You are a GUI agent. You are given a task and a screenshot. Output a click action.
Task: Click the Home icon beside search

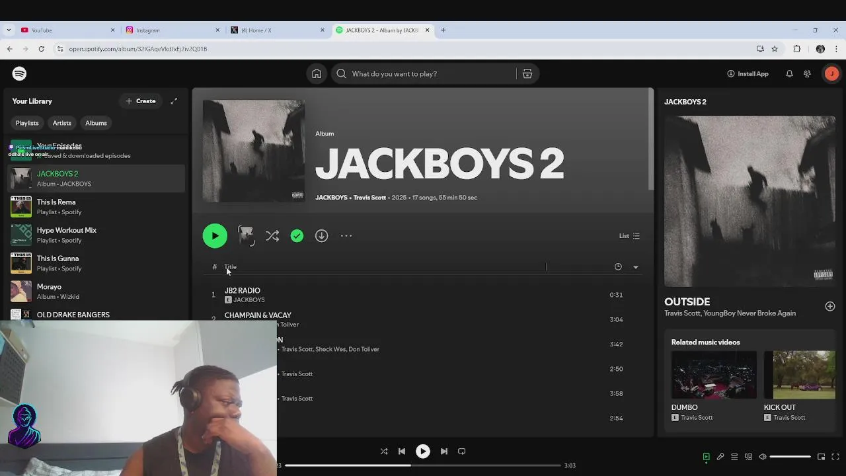point(317,73)
